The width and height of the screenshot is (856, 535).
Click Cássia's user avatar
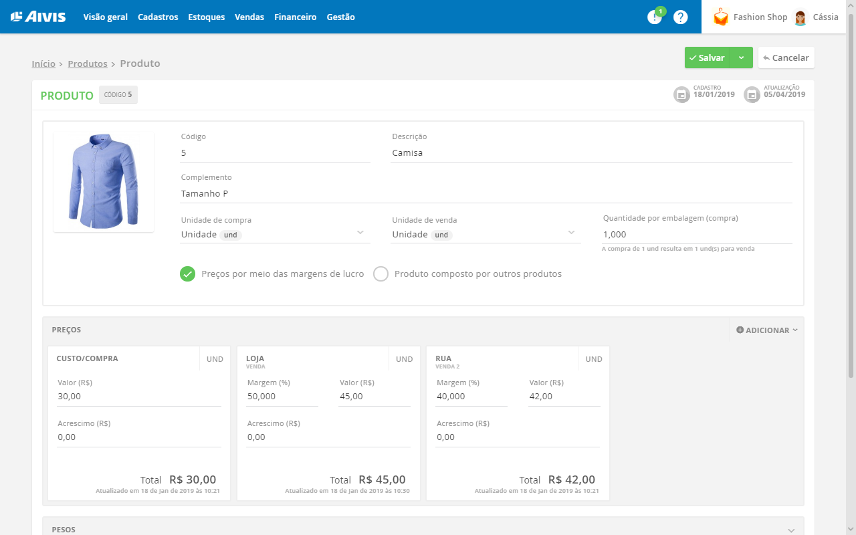click(x=800, y=17)
